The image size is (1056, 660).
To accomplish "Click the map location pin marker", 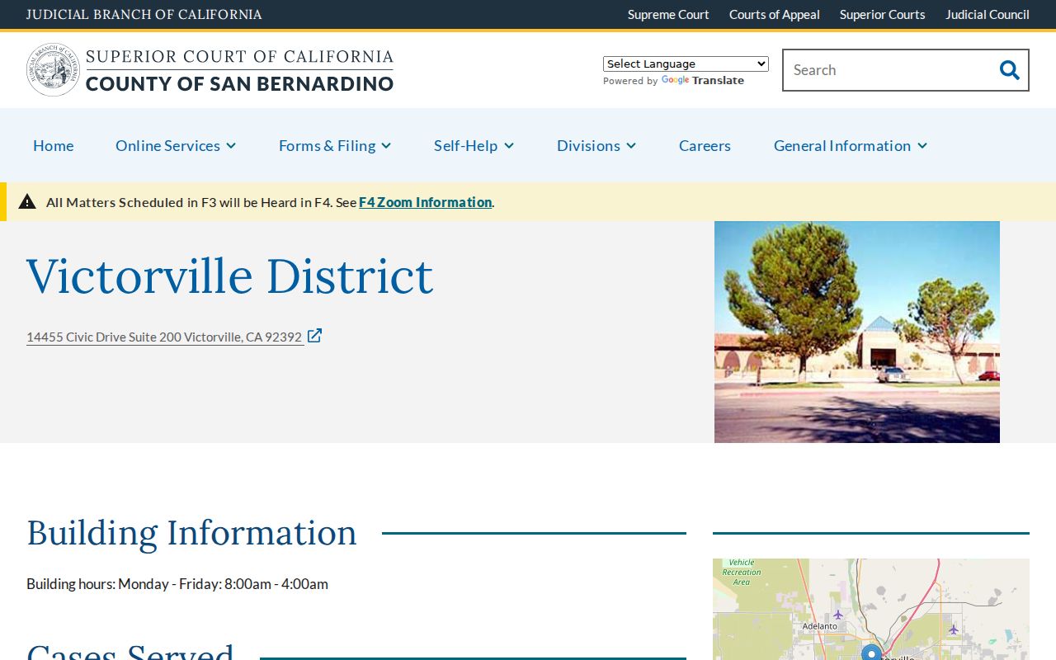I will point(871,653).
